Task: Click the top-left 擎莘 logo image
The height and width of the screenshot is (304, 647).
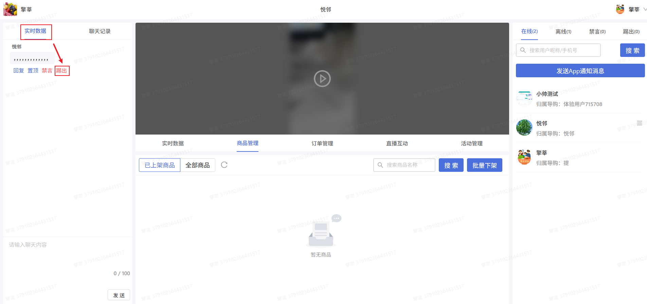Action: [10, 9]
